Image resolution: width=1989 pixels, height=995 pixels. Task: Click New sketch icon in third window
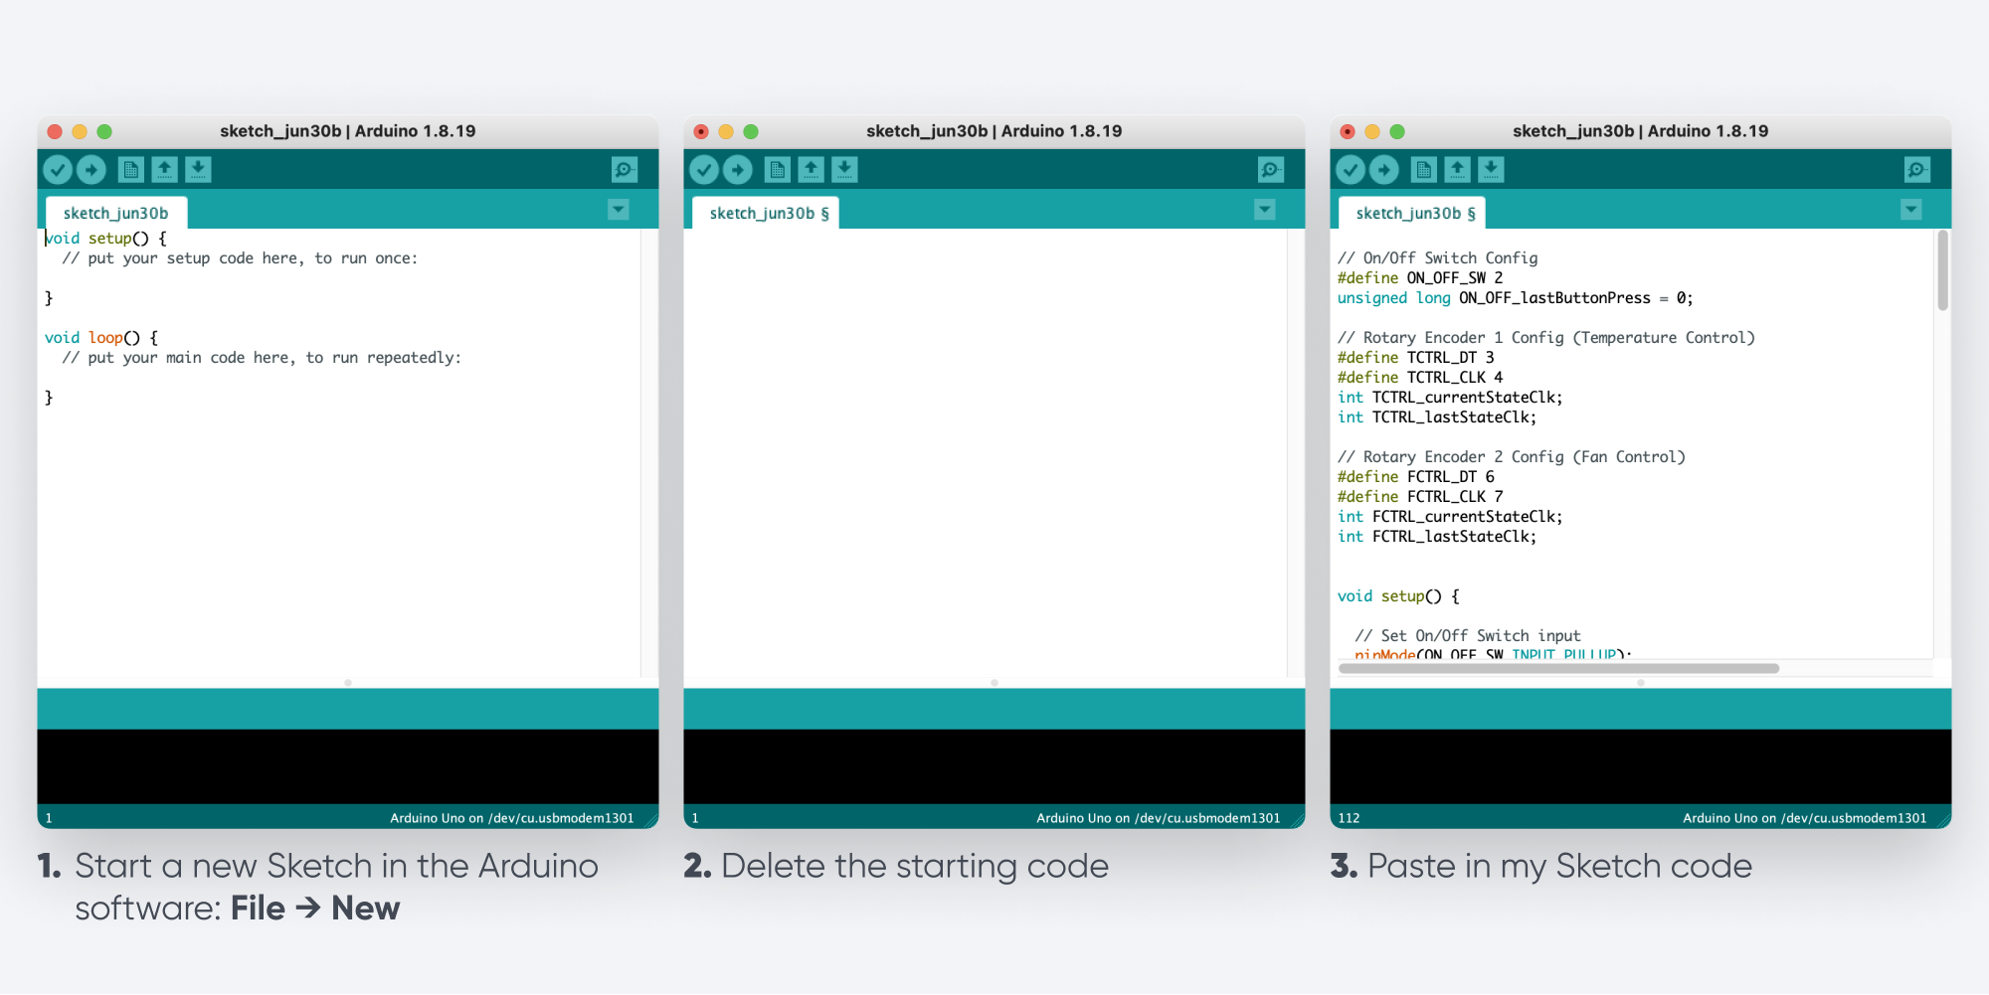coord(1424,170)
